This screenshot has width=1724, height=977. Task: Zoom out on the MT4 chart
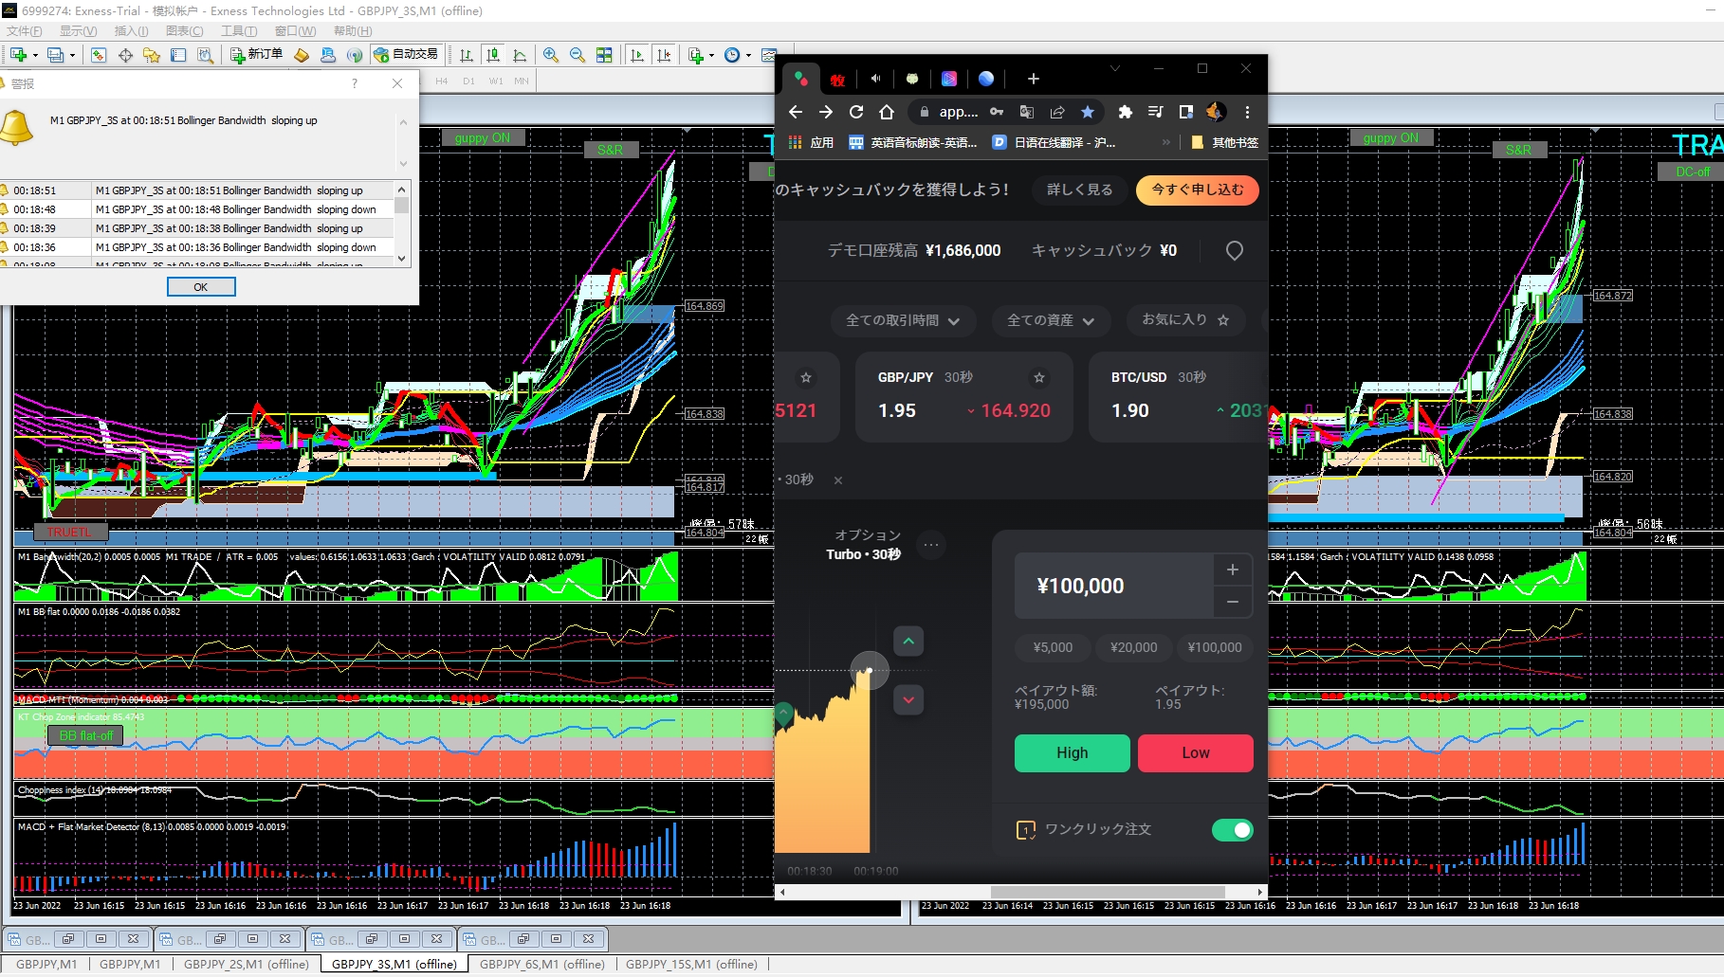(578, 55)
